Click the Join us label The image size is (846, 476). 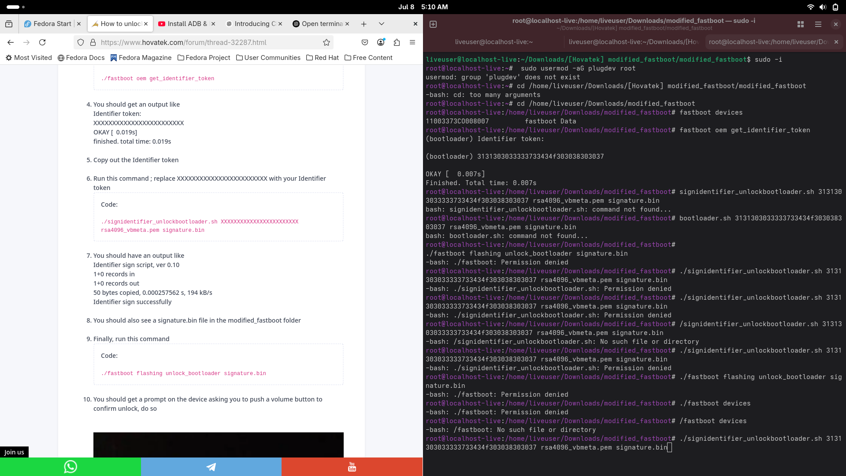(x=14, y=452)
